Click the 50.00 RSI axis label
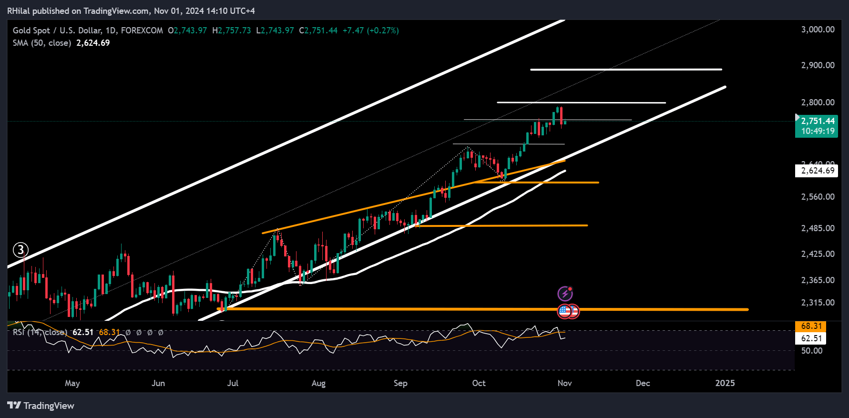The image size is (849, 418). point(812,351)
